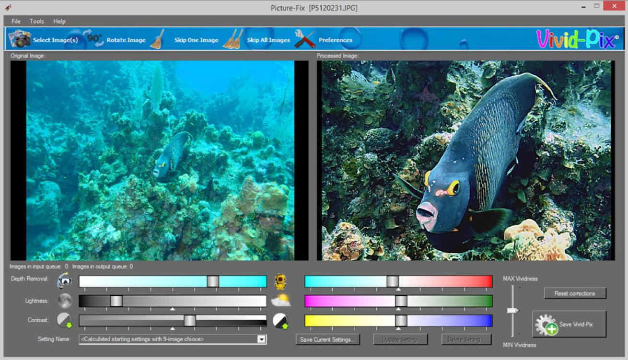This screenshot has width=628, height=360.
Task: Click the snorkel mask icon beside Depth Removal
Action: pos(64,281)
